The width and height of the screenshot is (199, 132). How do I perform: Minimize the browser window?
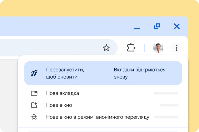point(137,28)
